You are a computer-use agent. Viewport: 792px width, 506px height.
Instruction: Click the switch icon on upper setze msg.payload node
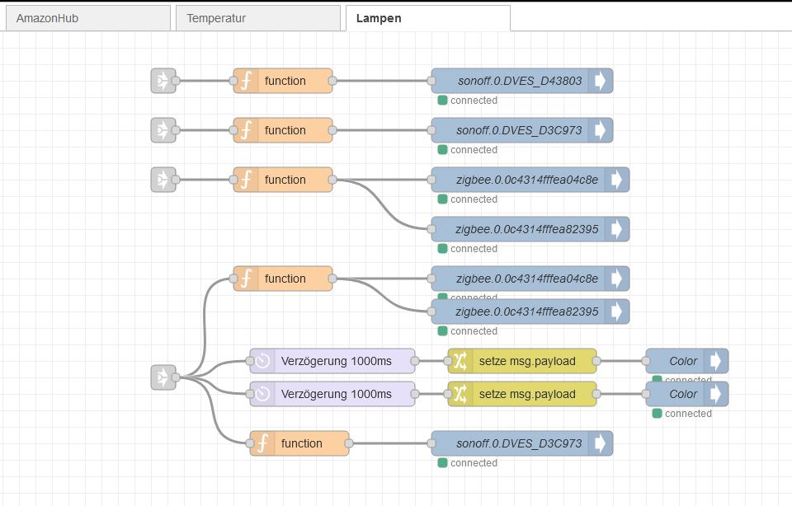(x=461, y=361)
